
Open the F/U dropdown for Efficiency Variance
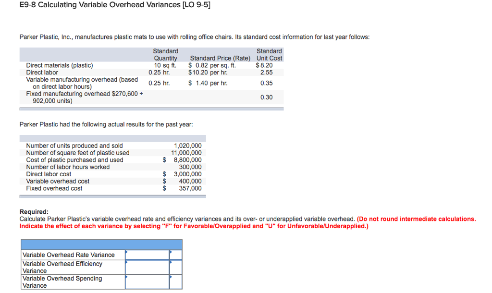tap(176, 267)
